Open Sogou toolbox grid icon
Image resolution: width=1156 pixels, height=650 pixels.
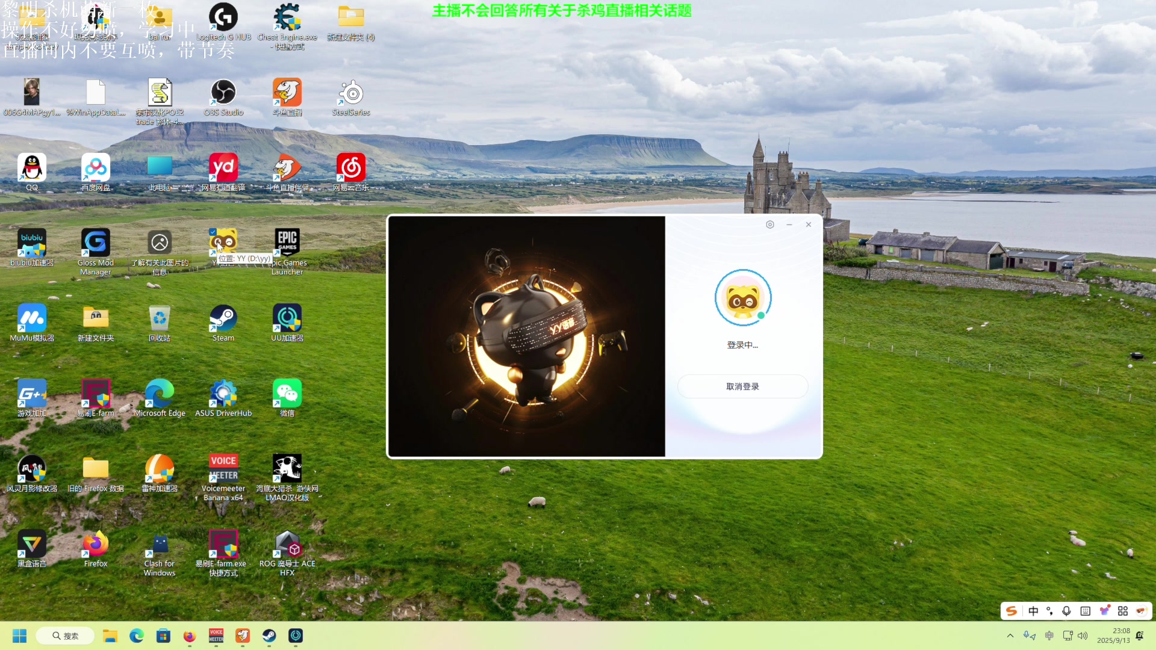click(x=1123, y=611)
